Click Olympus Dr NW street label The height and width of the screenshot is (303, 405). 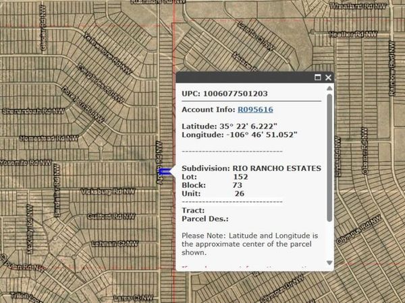coord(281,288)
